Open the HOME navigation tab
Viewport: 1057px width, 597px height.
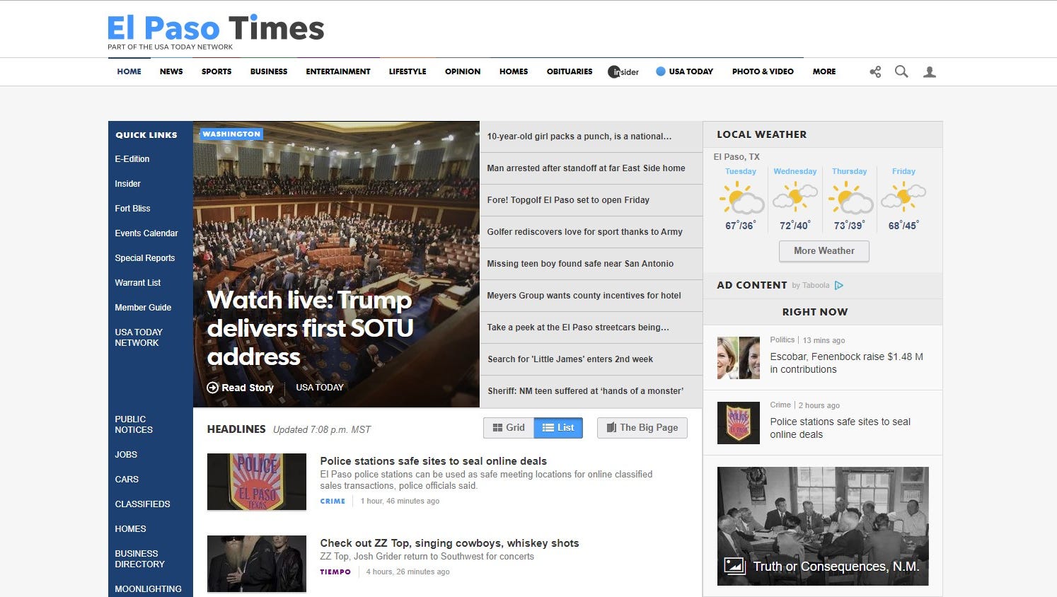click(129, 71)
